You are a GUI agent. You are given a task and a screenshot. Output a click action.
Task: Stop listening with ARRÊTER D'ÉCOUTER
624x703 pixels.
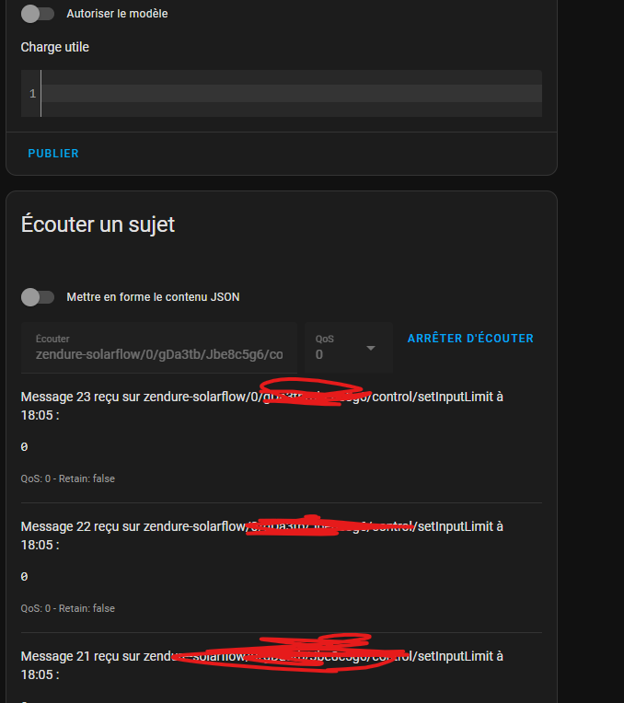[470, 338]
